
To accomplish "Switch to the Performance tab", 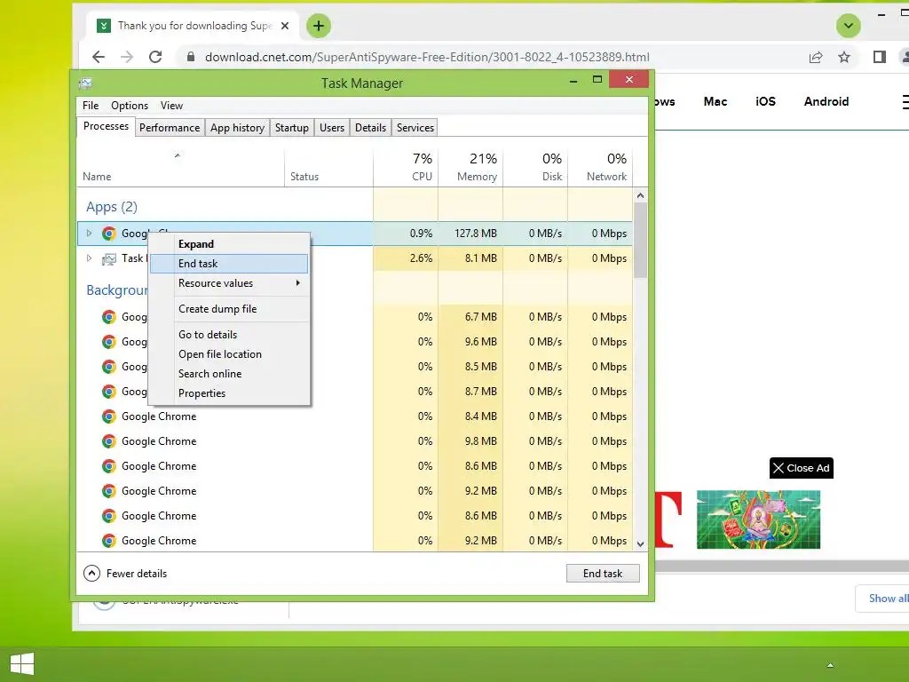I will (170, 128).
